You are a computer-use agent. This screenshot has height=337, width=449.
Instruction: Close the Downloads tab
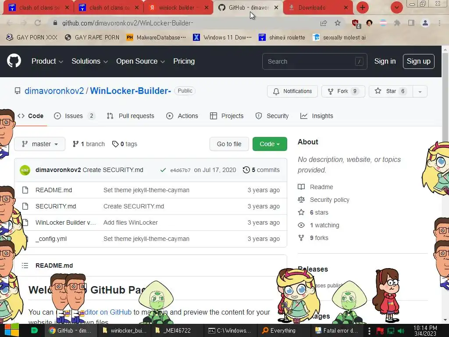tap(346, 7)
